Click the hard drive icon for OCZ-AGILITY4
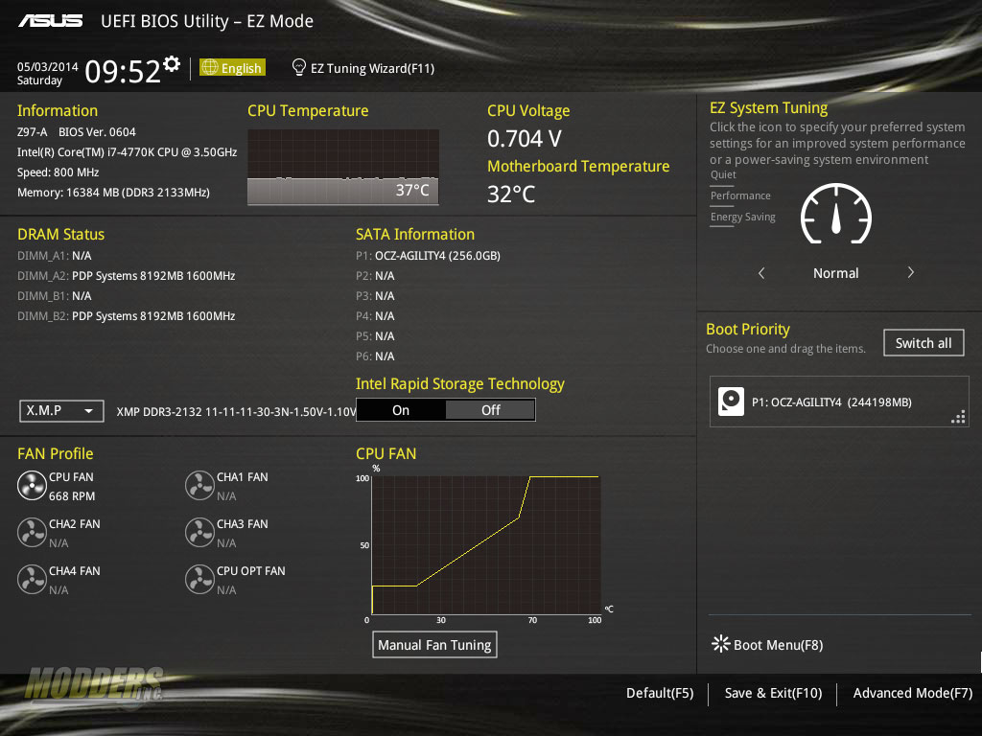982x736 pixels. [x=731, y=402]
